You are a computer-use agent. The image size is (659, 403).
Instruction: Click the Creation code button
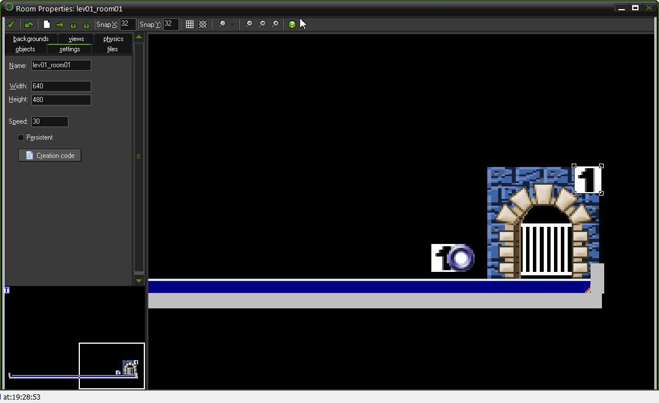pos(50,156)
